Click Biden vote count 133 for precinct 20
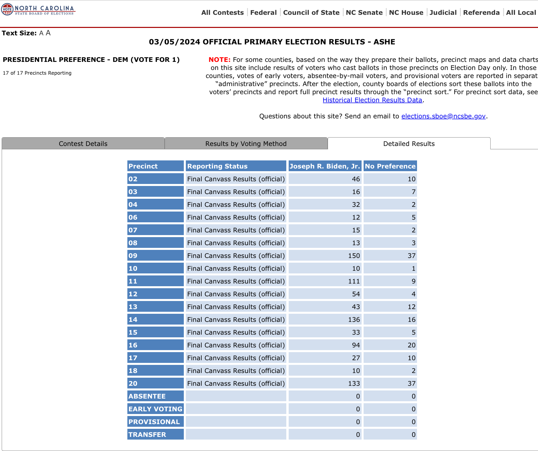The width and height of the screenshot is (538, 451). click(x=325, y=383)
